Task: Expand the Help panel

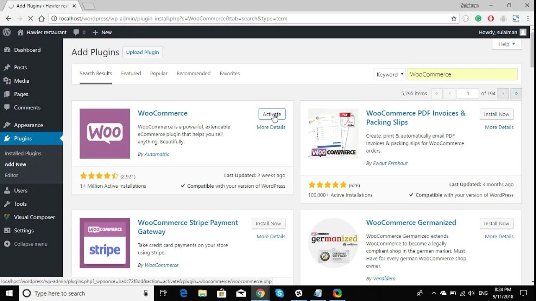Action: click(x=507, y=44)
